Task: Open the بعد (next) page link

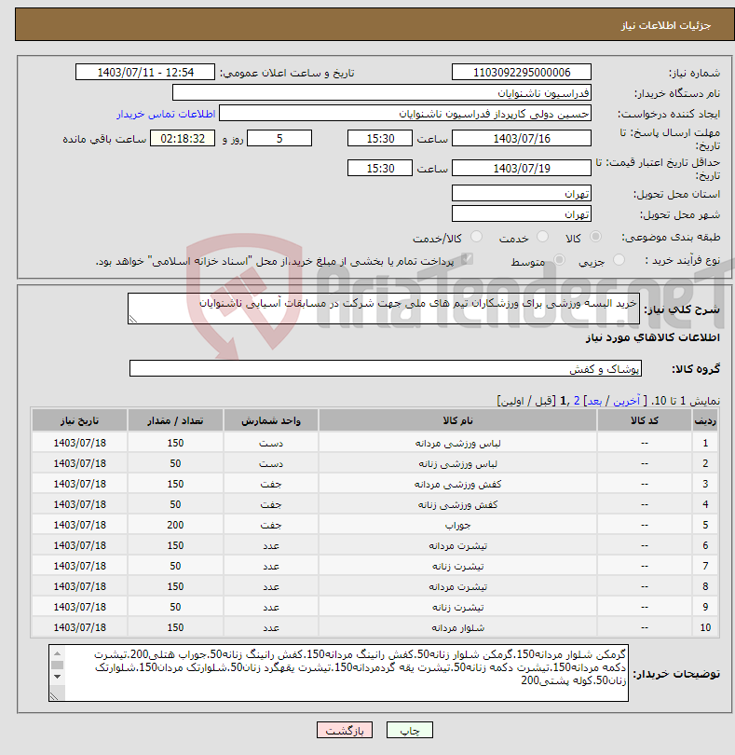Action: click(x=594, y=401)
